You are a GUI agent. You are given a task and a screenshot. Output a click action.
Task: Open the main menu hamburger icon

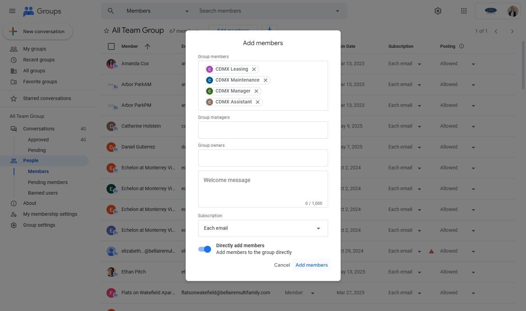coord(12,11)
